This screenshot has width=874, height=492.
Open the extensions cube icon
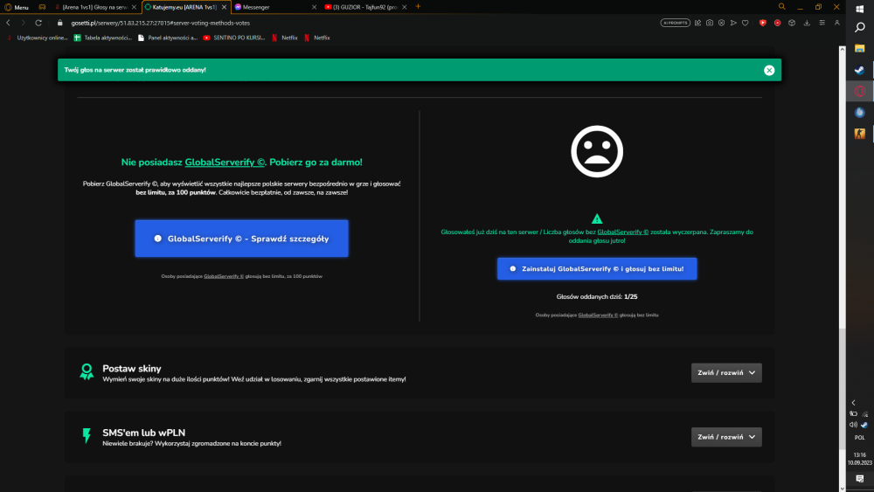pyautogui.click(x=792, y=23)
